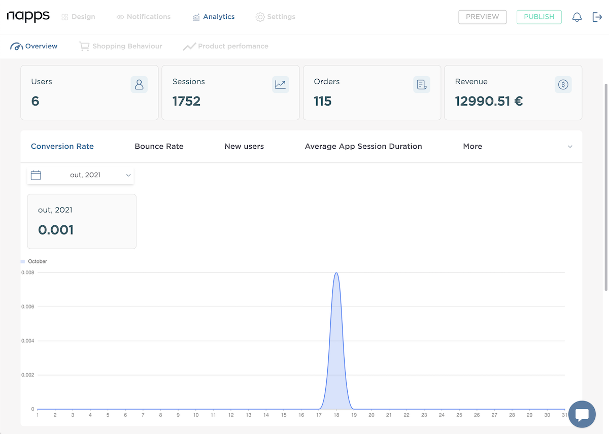This screenshot has width=609, height=434.
Task: Open the chat support bubble
Action: point(582,414)
